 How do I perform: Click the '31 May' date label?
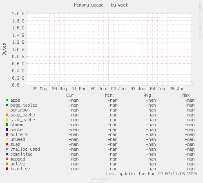tap(79, 89)
